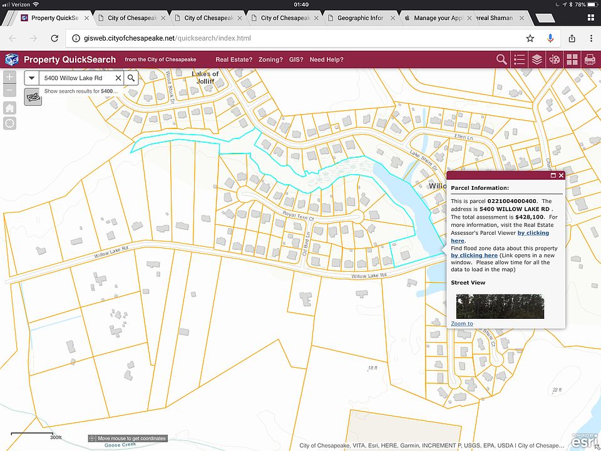
Task: Open the Chrome three-dot menu
Action: (x=591, y=38)
